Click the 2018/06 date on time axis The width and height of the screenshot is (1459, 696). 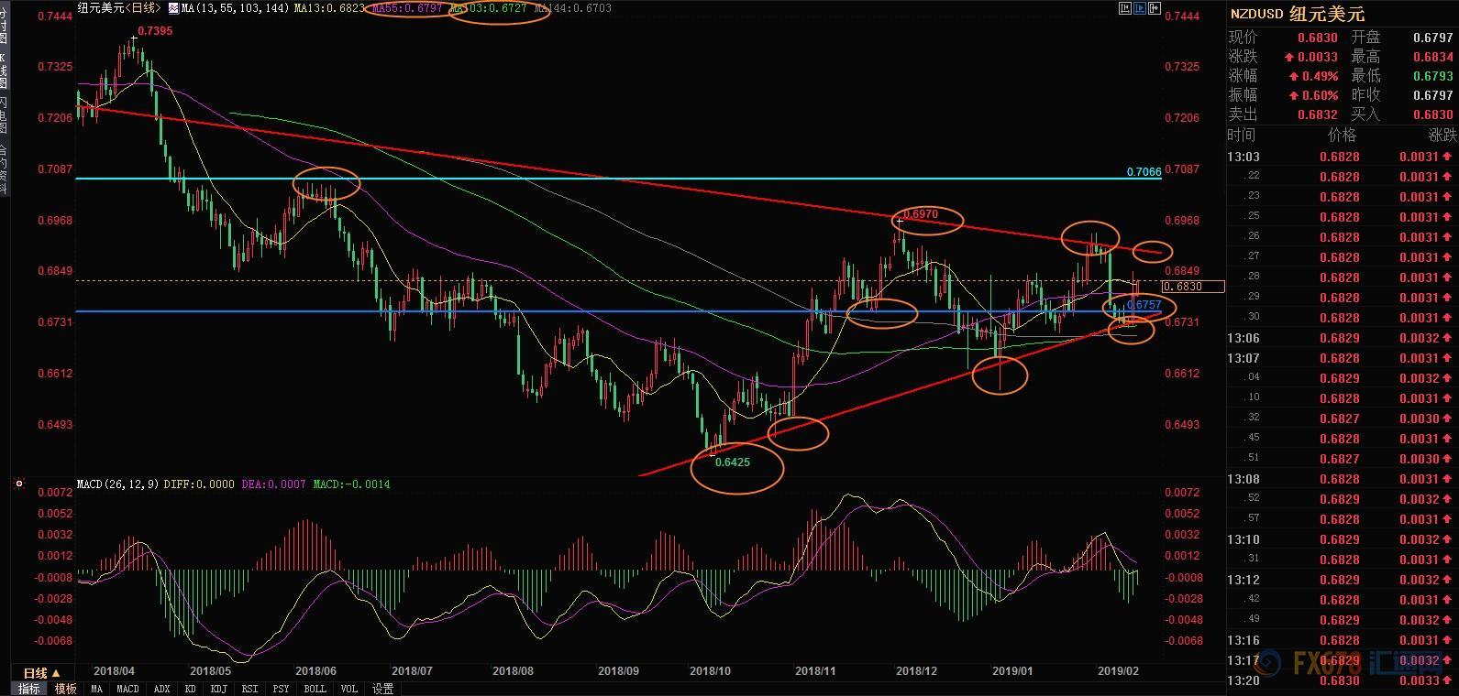(x=315, y=671)
